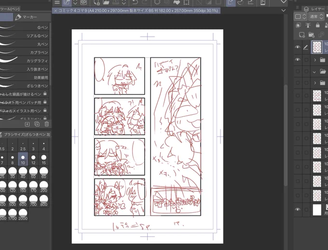Choose brush size 2.5
The image size is (328, 250).
[x=23, y=146]
